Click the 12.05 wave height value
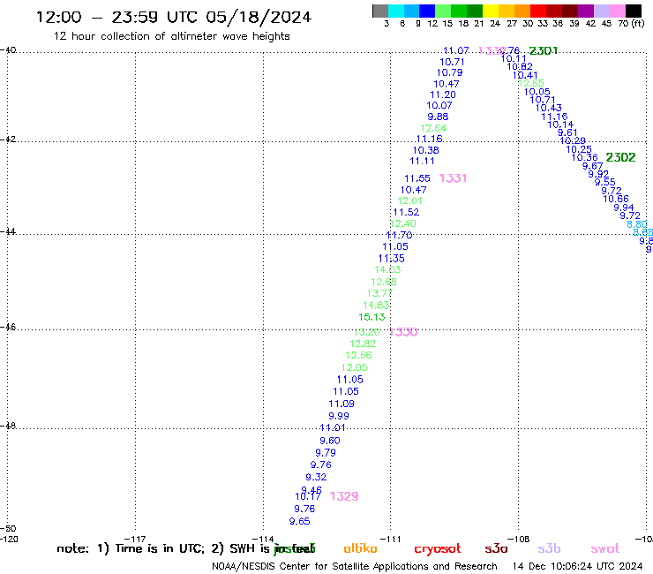Screen dimensions: 653x574 click(x=355, y=367)
